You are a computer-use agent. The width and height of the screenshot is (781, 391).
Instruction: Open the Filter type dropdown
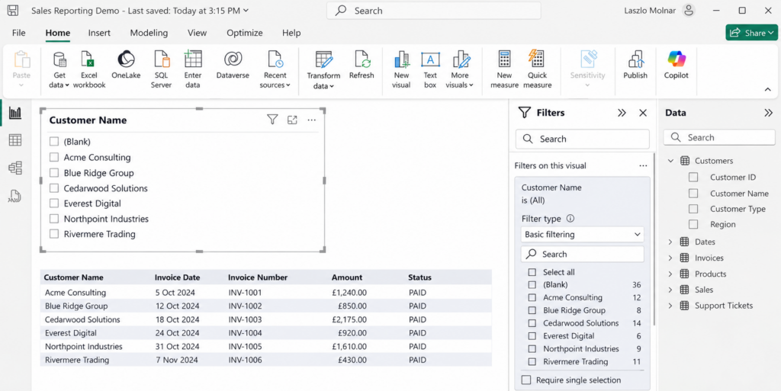click(x=582, y=234)
